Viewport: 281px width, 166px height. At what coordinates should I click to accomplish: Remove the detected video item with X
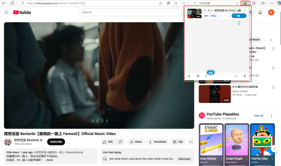tap(245, 10)
